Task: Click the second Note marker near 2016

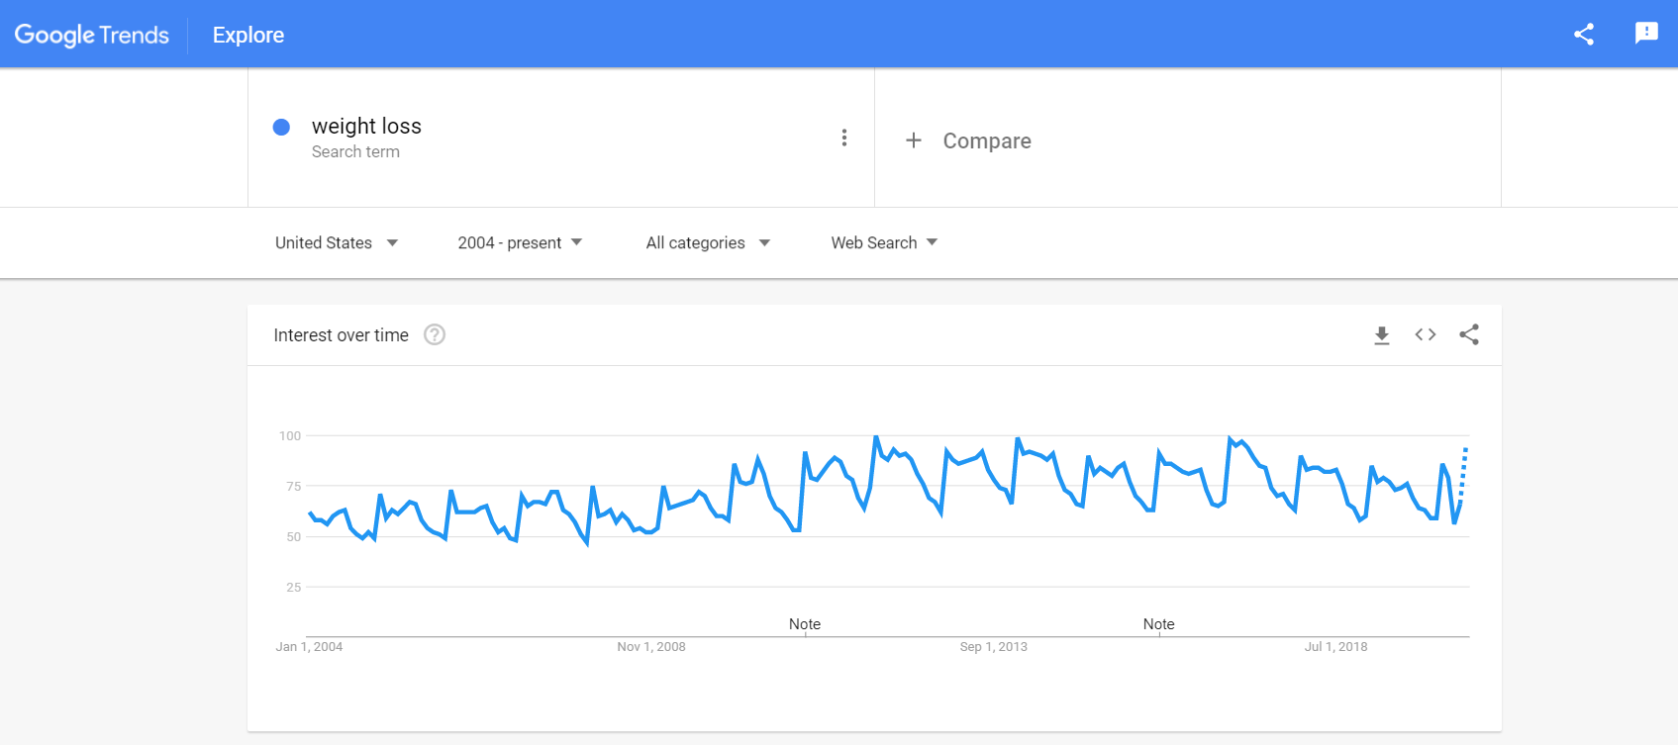Action: (1159, 624)
